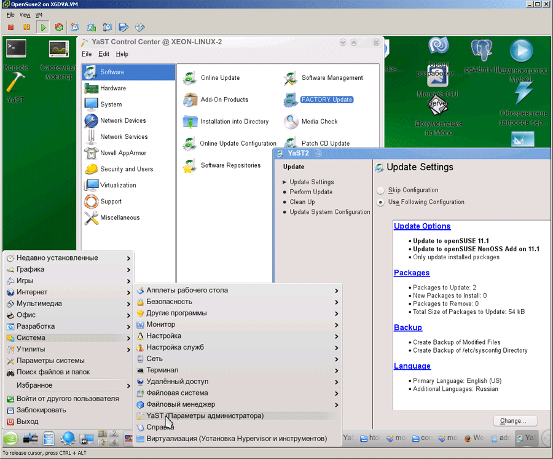The width and height of the screenshot is (553, 459).
Task: Open Help menu in YaST Control Center
Action: click(122, 54)
